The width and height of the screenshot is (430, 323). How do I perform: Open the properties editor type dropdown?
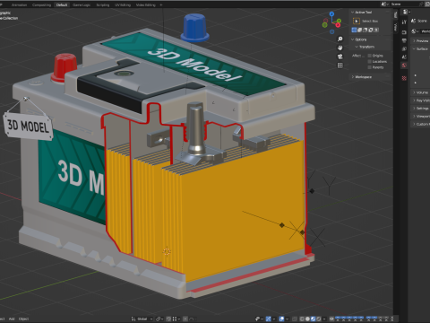coord(406,12)
